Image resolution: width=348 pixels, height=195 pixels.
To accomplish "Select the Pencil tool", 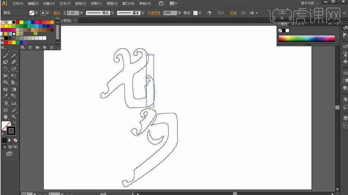I will point(14,55).
